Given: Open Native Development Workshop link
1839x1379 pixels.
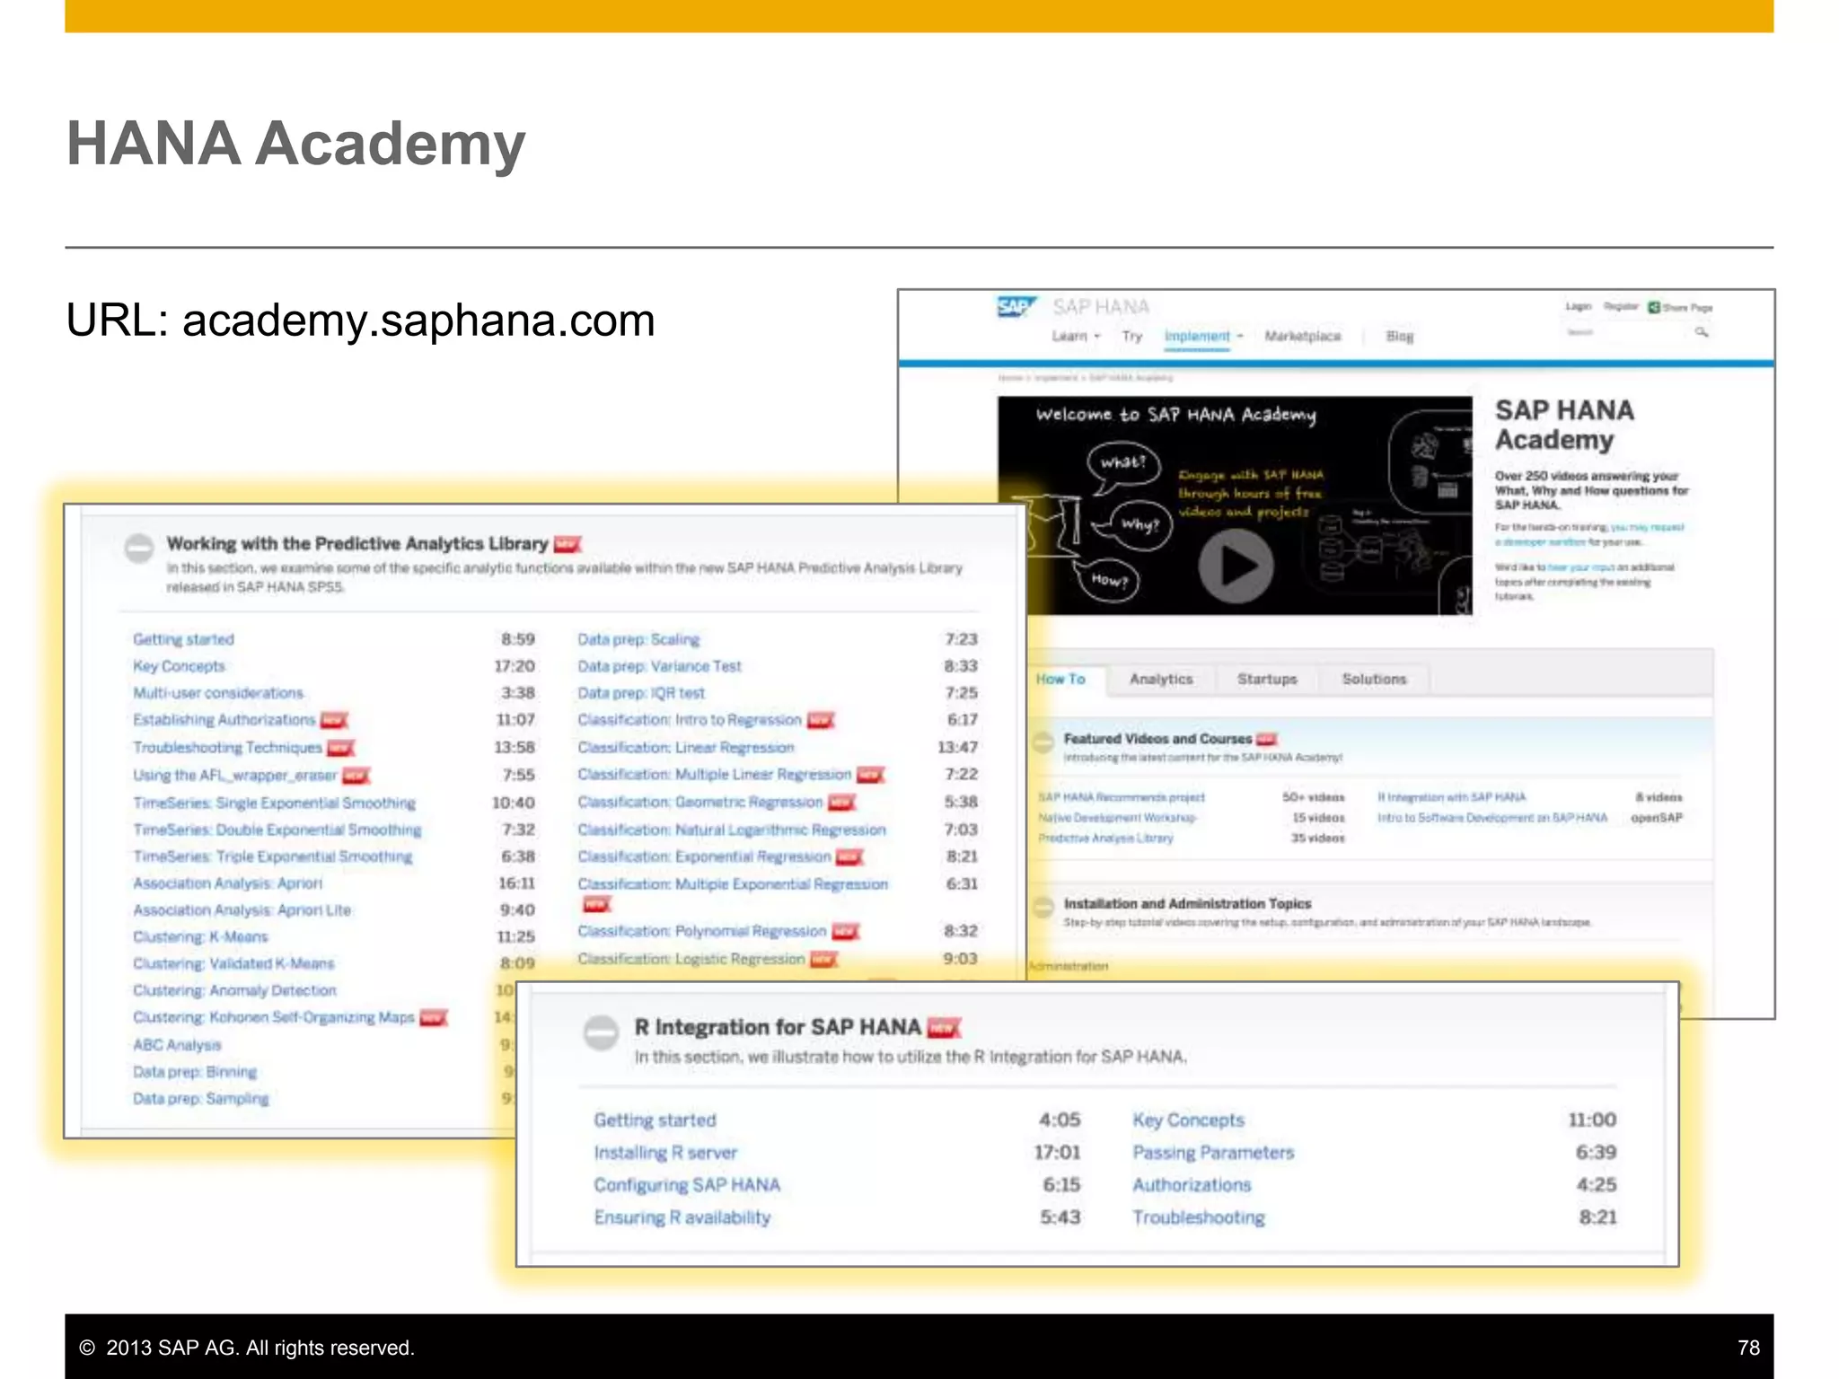Looking at the screenshot, I should click(1117, 818).
